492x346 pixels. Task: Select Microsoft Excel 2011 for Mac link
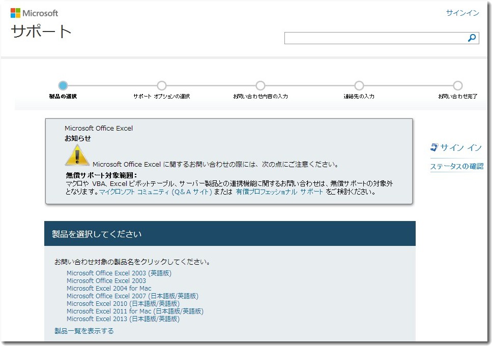135,311
